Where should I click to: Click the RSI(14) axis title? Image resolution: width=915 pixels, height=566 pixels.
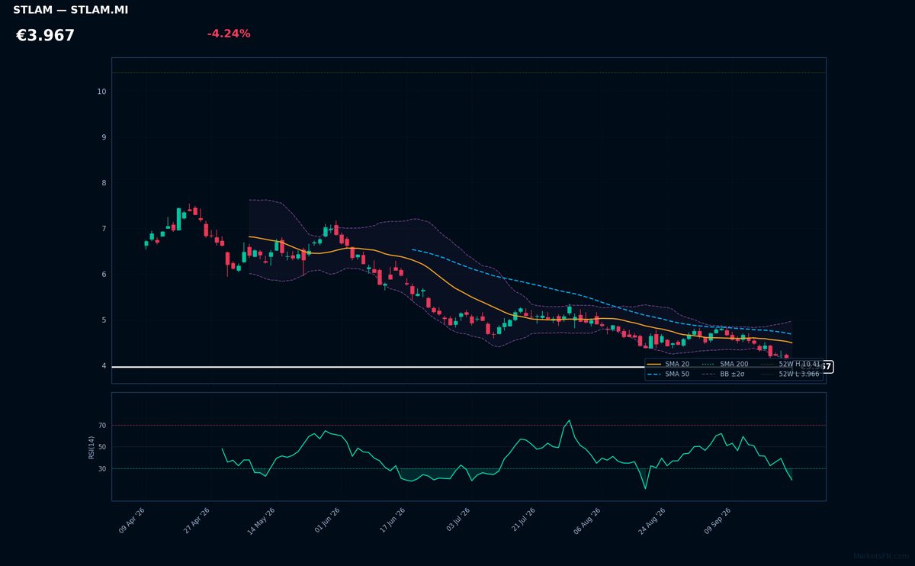click(x=91, y=447)
